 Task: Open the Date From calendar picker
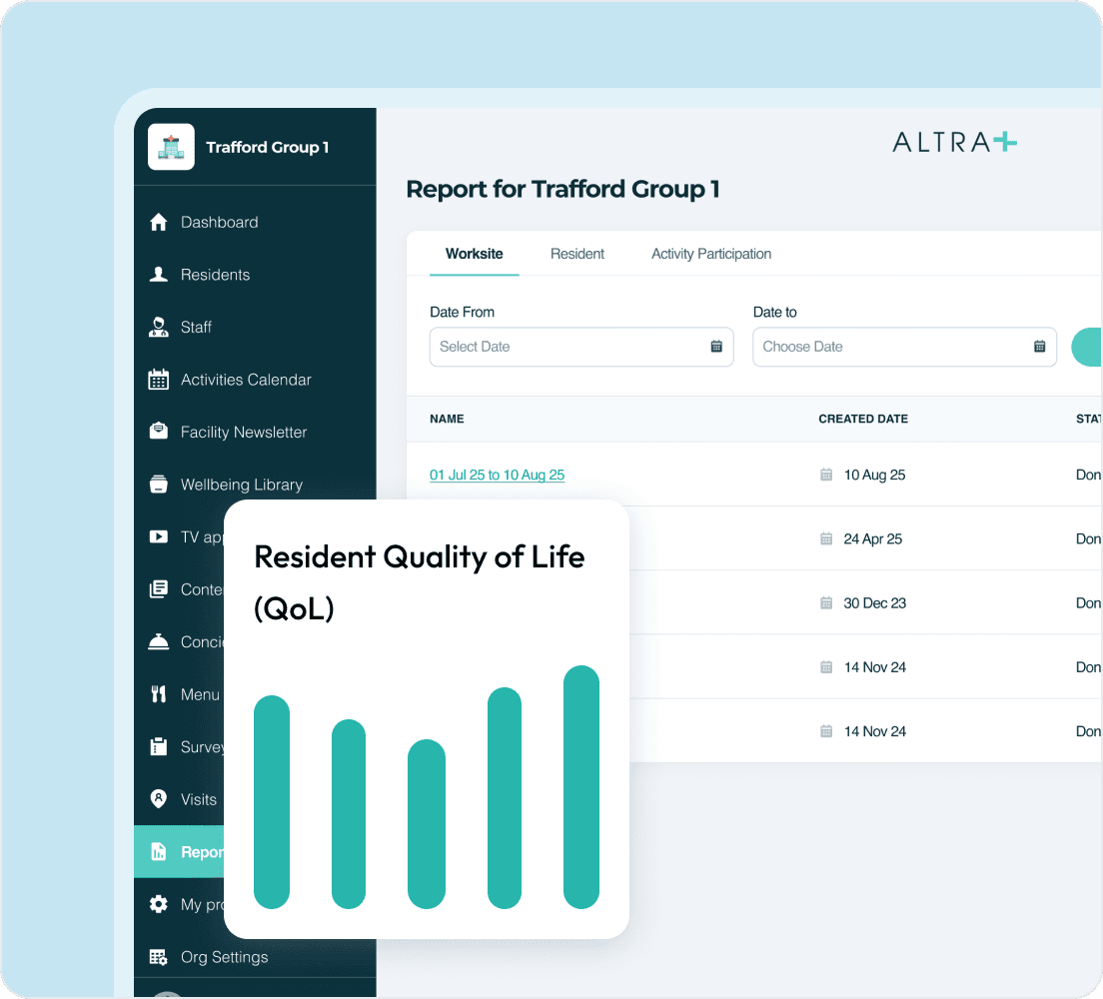tap(716, 347)
